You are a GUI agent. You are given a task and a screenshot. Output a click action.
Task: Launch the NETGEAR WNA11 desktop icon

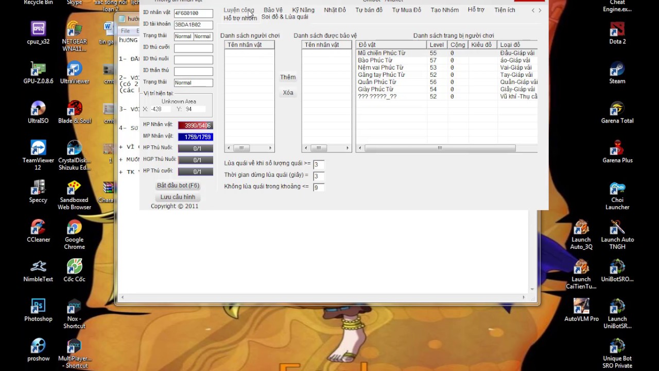[x=74, y=36]
